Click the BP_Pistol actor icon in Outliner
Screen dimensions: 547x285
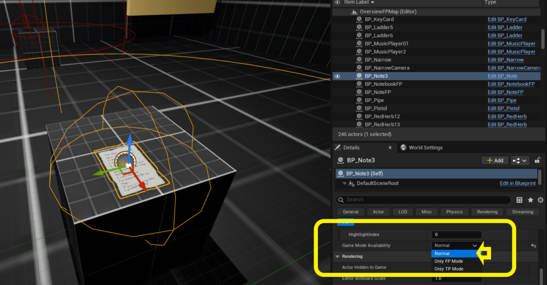360,108
